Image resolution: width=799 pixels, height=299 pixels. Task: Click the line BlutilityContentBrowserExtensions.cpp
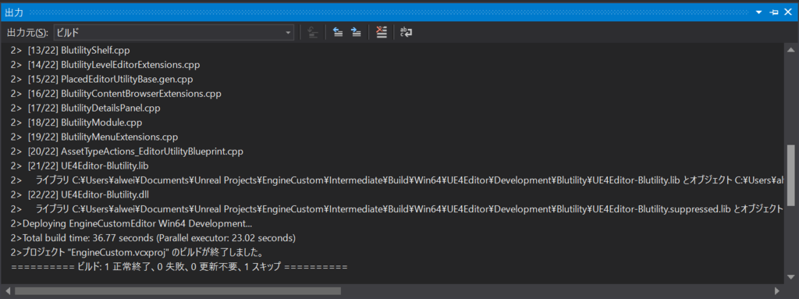[x=115, y=94]
